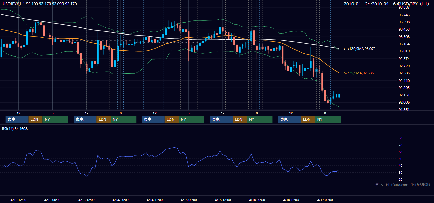
Task: Select the NY session block for 4/13
Action: (x=123, y=119)
